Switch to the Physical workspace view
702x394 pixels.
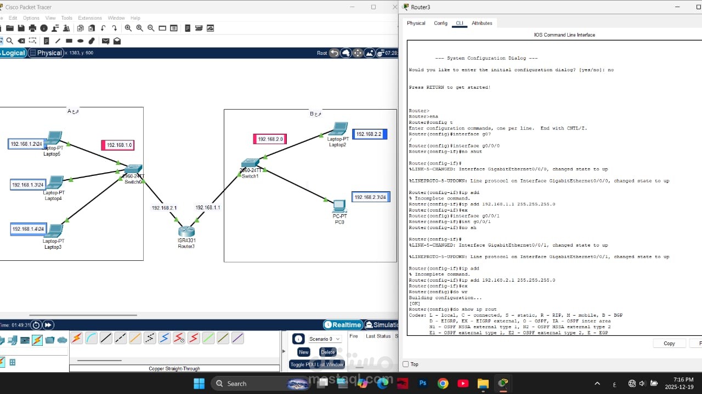coord(46,53)
